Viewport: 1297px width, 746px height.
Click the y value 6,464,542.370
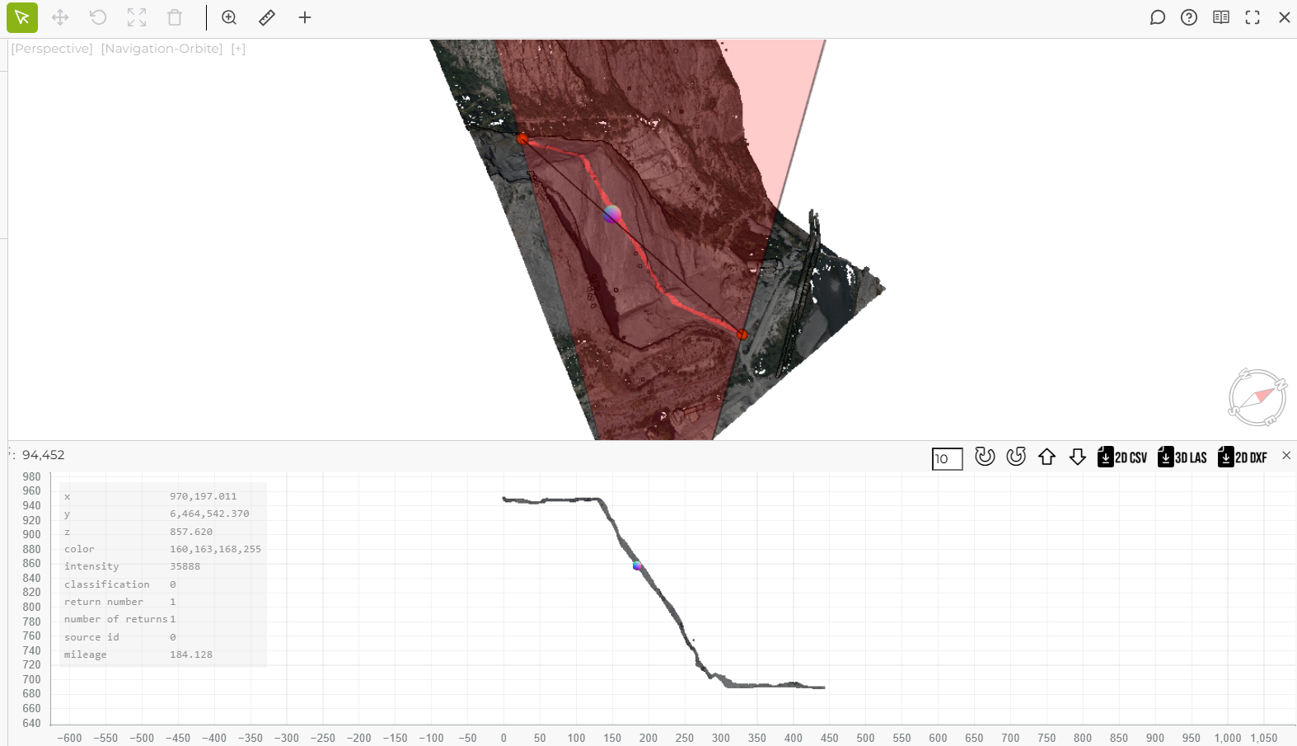[x=209, y=514]
